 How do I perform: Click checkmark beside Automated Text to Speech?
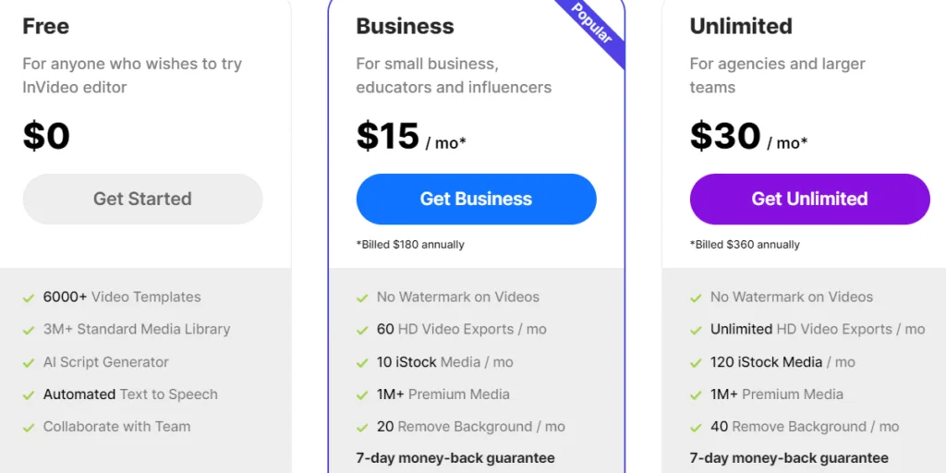[x=29, y=395]
